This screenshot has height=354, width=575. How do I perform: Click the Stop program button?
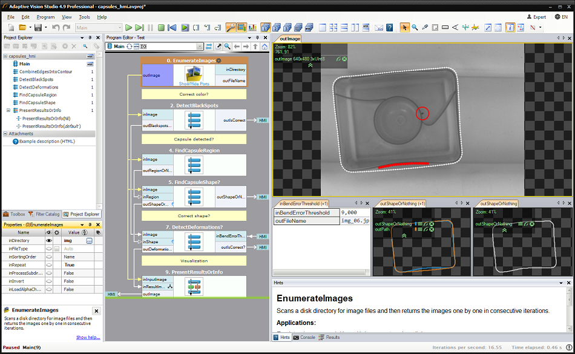point(161,28)
